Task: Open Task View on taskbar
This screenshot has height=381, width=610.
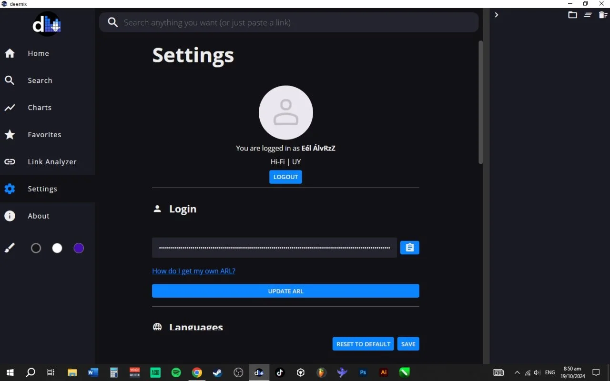Action: 51,372
